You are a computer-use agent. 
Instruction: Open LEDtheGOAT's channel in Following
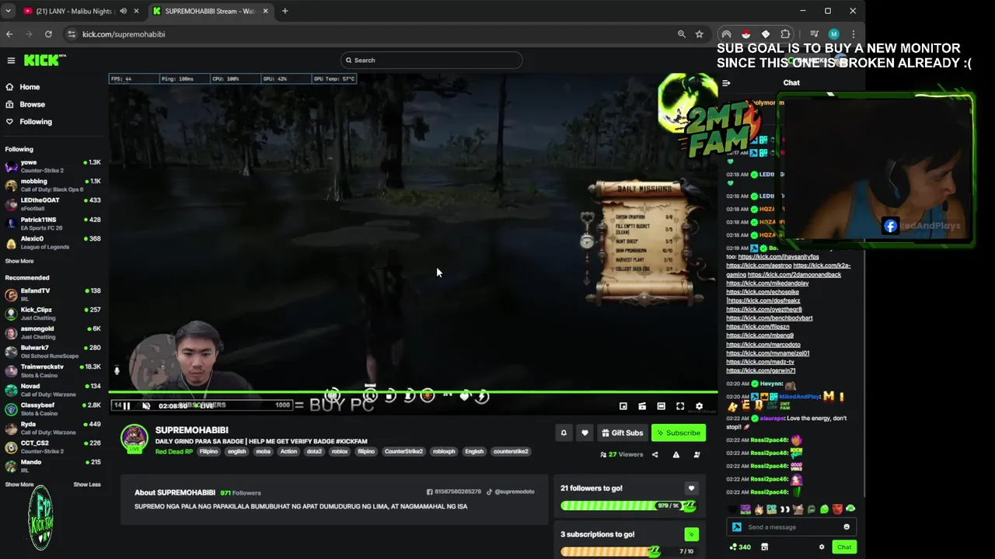tap(52, 204)
